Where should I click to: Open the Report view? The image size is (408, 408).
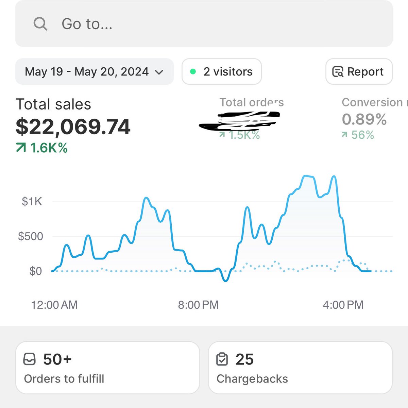(x=359, y=72)
